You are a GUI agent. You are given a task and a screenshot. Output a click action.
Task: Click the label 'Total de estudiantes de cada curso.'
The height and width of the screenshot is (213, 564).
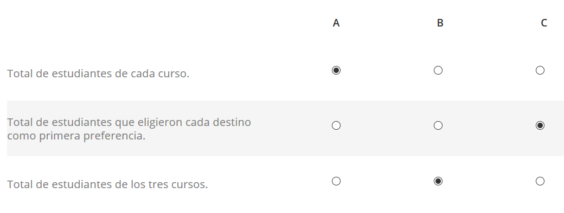click(98, 74)
